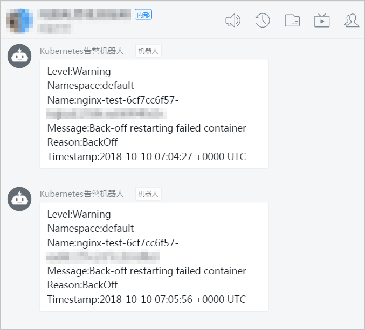The image size is (365, 330).
Task: Start the group live TV icon
Action: (x=322, y=20)
